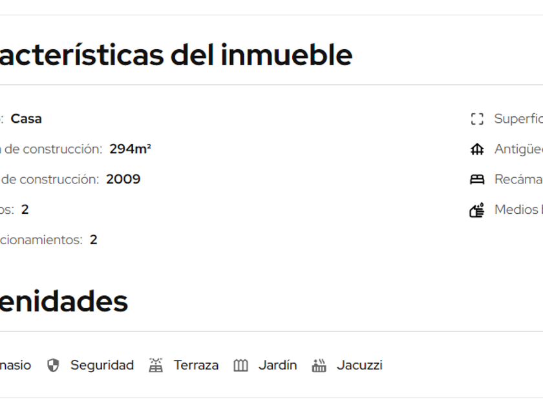
Task: Select the Jardín amenity label
Action: pyautogui.click(x=277, y=365)
